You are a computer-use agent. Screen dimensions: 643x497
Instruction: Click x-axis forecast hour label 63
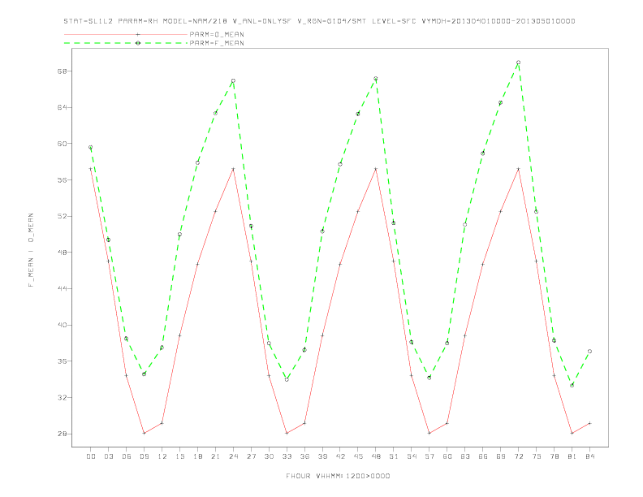465,456
